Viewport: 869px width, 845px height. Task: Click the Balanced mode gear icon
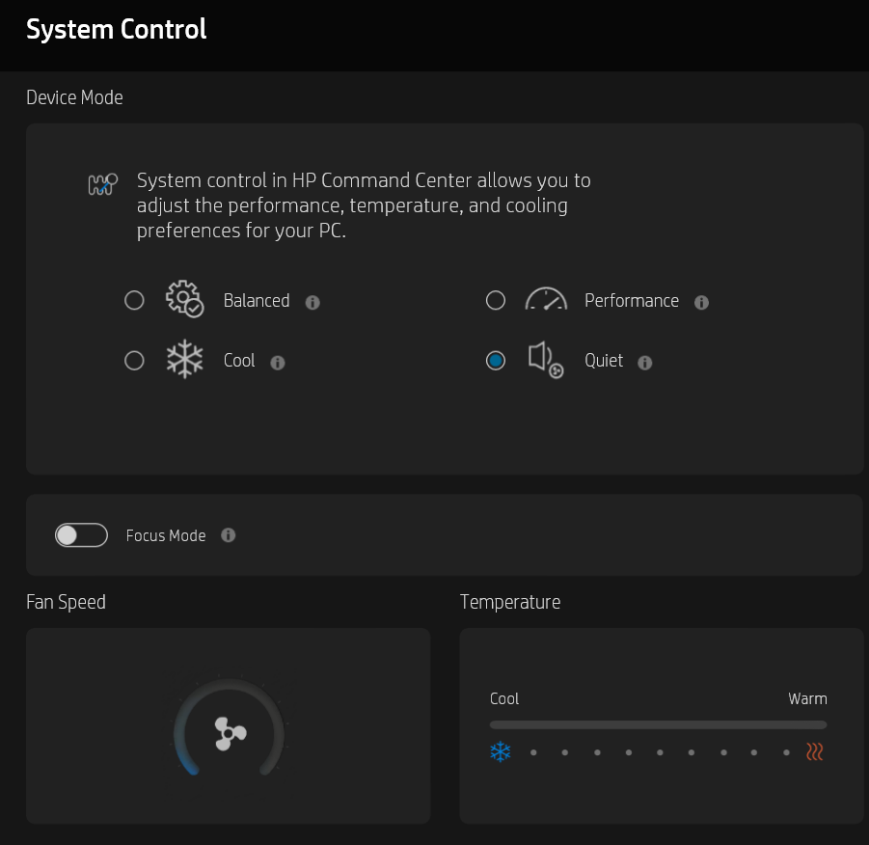183,300
